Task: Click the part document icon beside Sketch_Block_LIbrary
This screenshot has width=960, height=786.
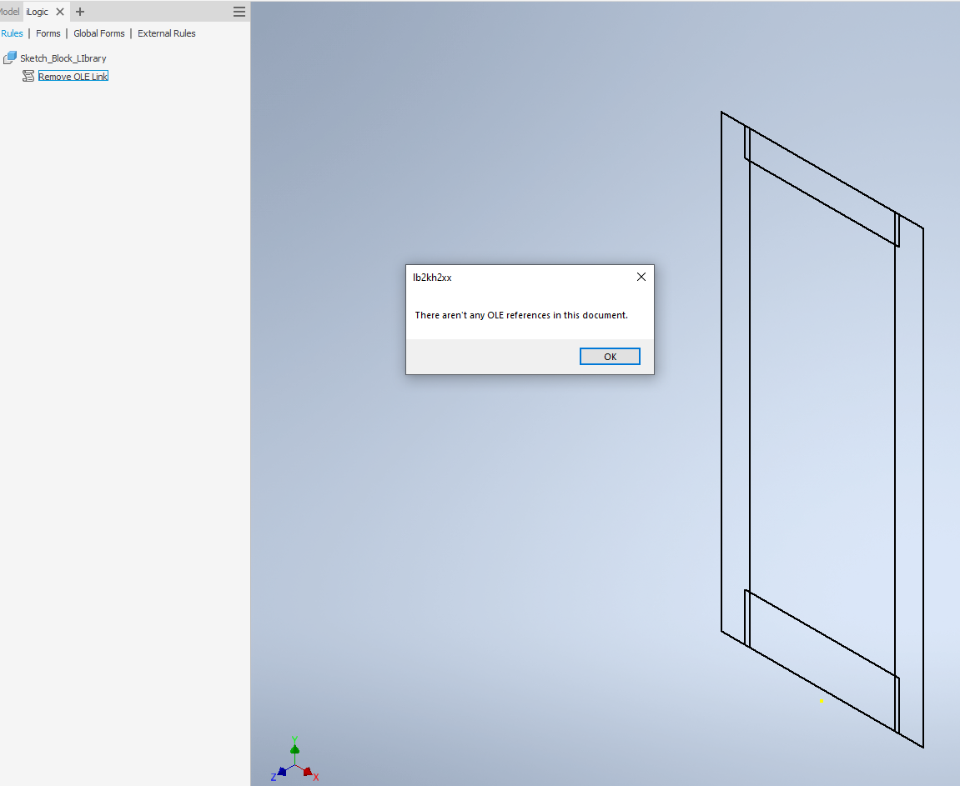Action: pos(10,57)
